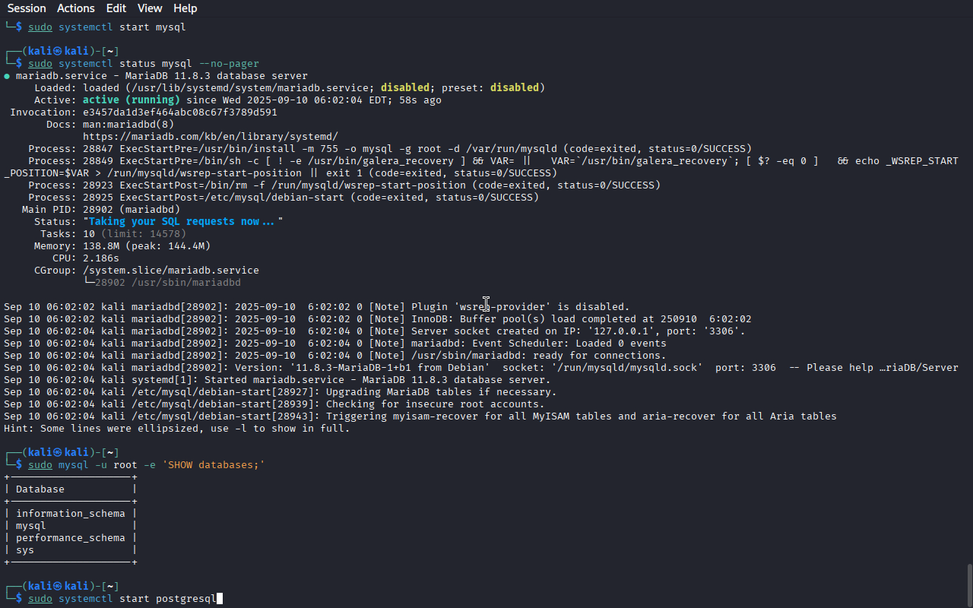
Task: Click the 'Server socket created on IP' log line
Action: [375, 331]
